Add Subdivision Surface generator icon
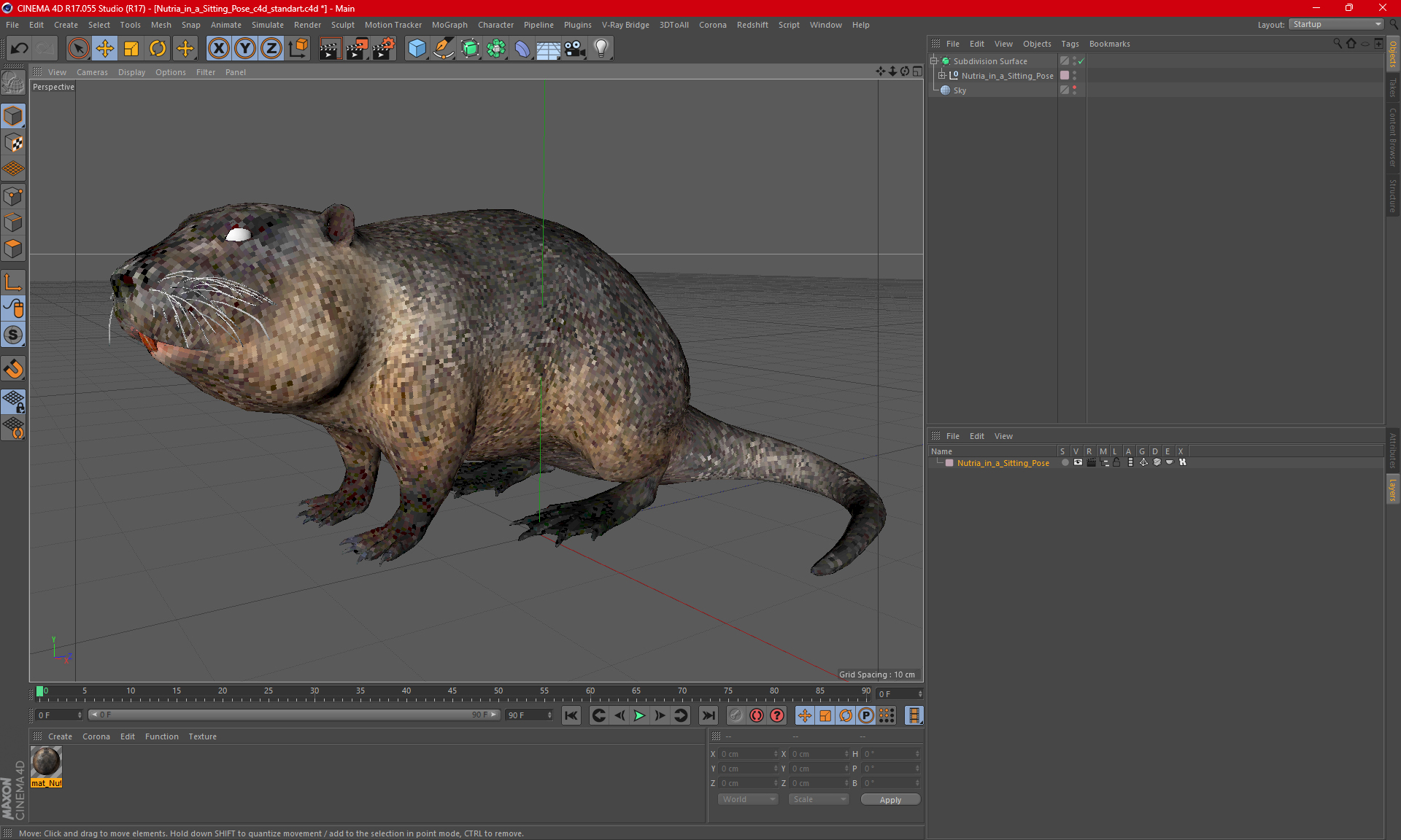The height and width of the screenshot is (840, 1401). click(x=470, y=49)
